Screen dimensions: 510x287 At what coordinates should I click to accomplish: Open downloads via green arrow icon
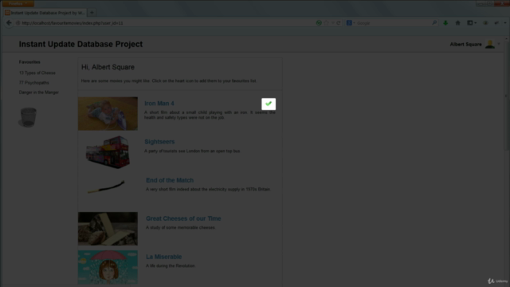click(445, 23)
